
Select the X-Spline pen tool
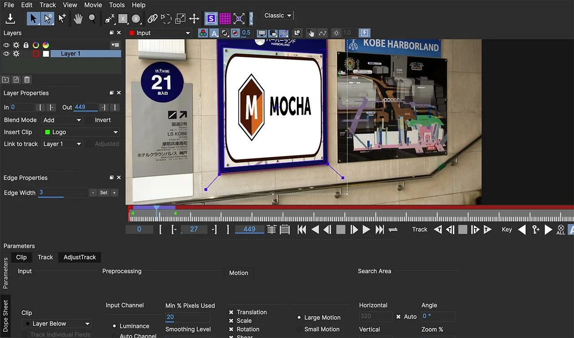(109, 18)
